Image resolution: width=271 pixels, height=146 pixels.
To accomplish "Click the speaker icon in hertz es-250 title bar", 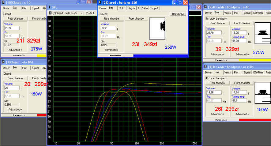I will (x=100, y=2).
